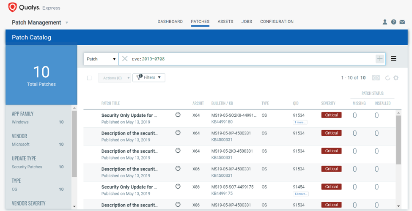Click the '1 more...' QID link
Viewport: 412px width, 211px height.
[x=300, y=122]
